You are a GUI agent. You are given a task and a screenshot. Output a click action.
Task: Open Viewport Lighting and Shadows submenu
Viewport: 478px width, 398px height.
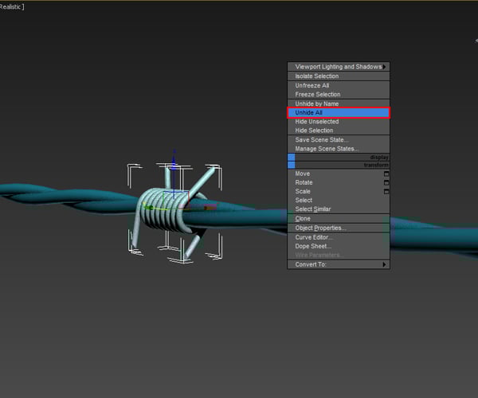click(339, 67)
